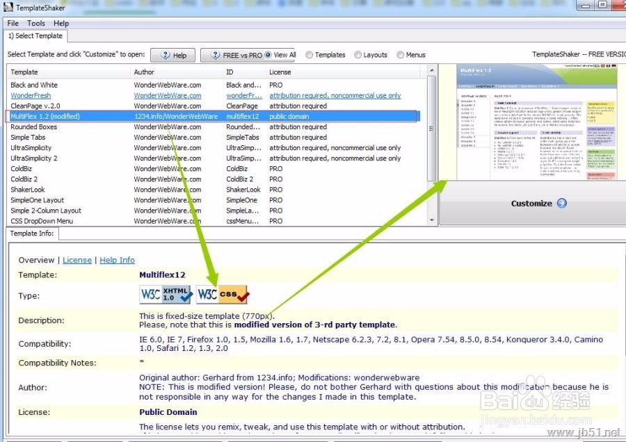Open the Tools menu

36,23
